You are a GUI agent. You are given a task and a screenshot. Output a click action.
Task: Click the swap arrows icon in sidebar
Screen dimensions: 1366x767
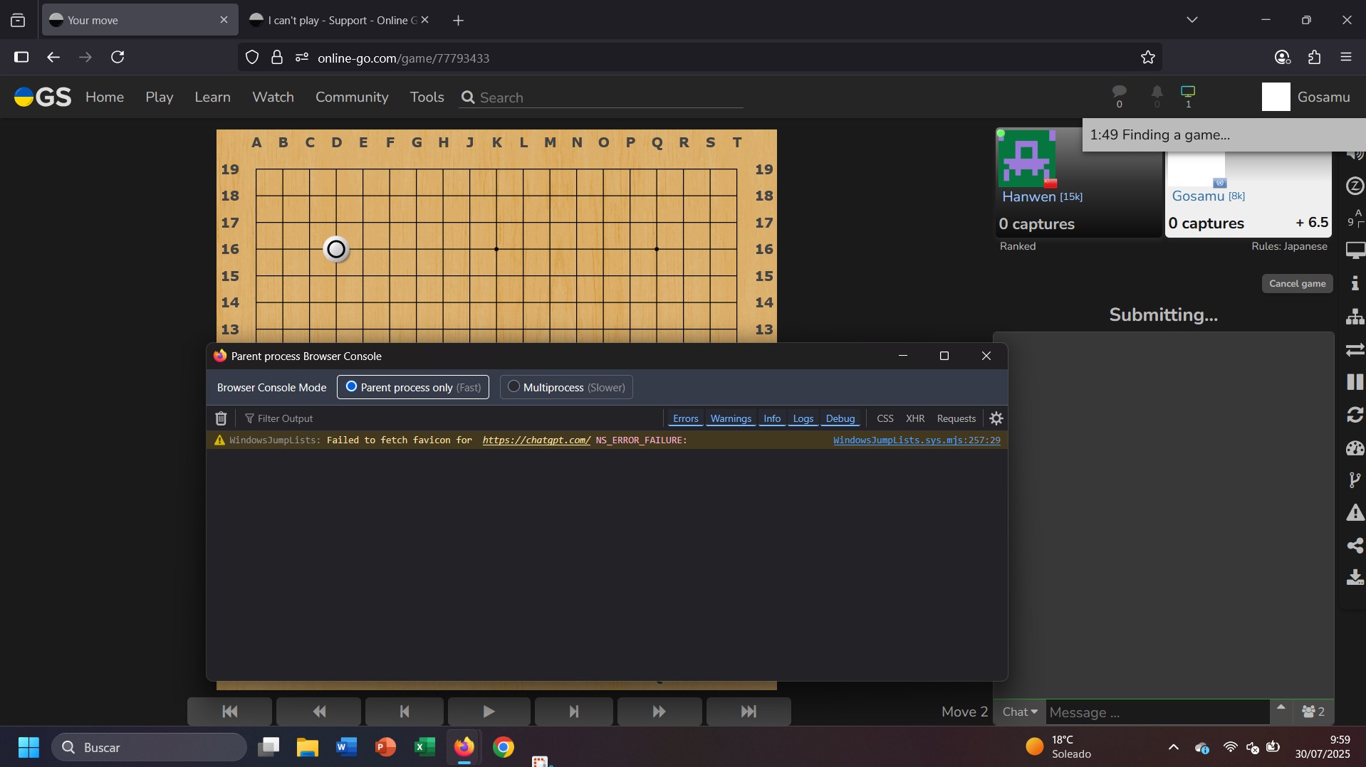click(x=1355, y=349)
